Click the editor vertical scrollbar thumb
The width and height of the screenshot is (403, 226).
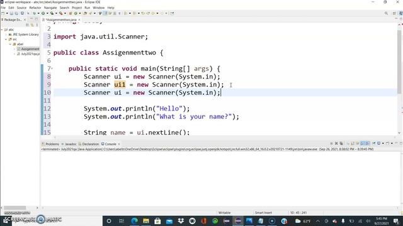pos(399,62)
